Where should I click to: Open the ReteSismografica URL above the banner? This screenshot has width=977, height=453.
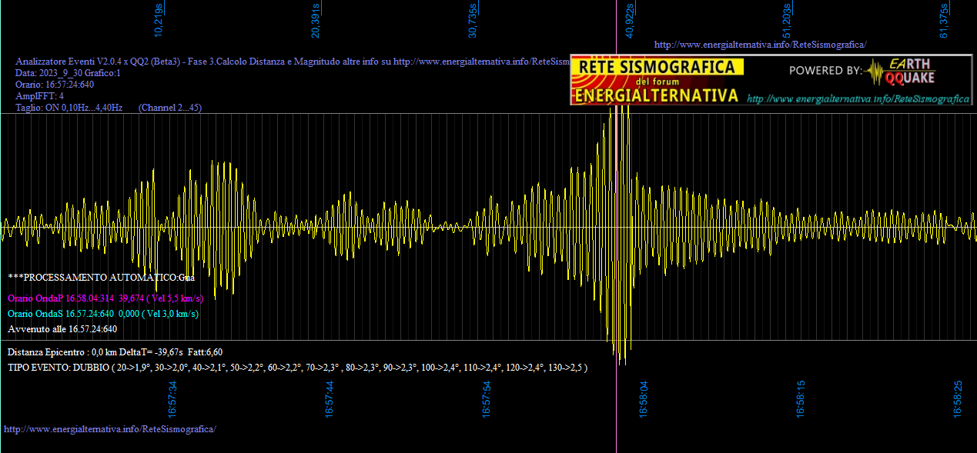760,45
